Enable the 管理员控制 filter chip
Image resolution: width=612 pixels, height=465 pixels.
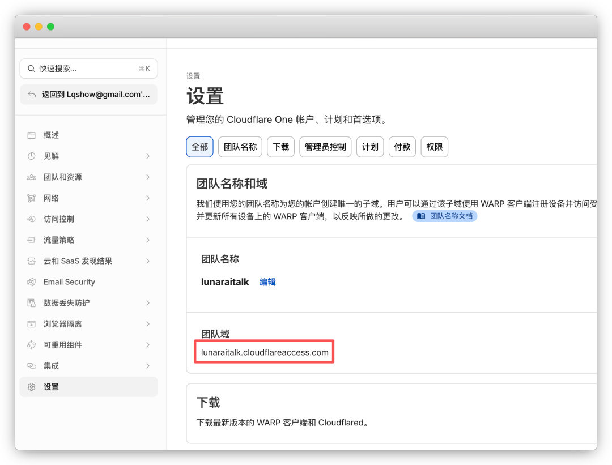click(325, 147)
